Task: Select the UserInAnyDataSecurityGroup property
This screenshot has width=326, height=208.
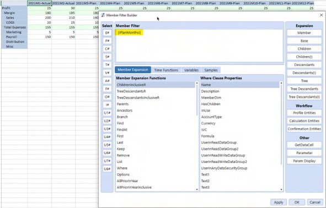Action: tap(240, 168)
